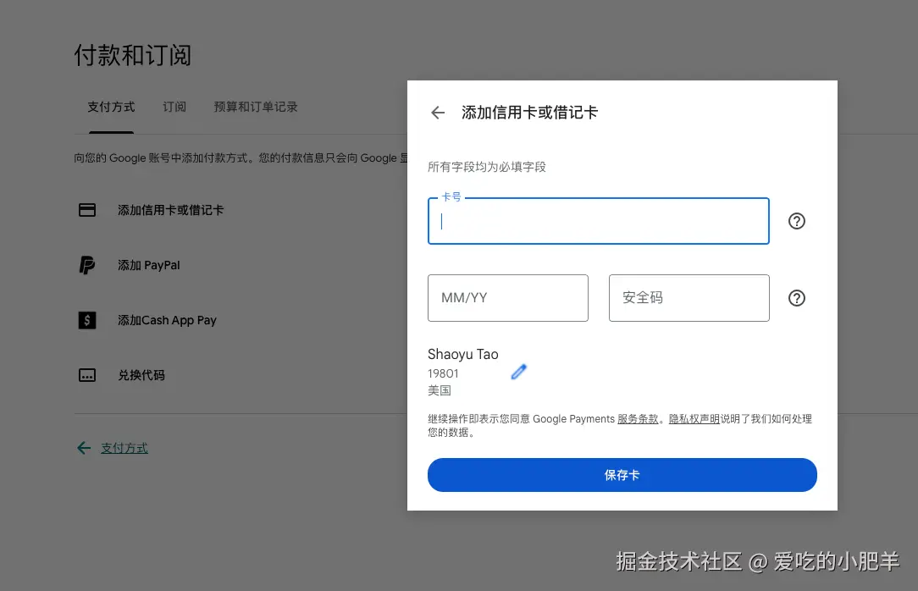This screenshot has width=918, height=591.
Task: Open the card number help icon
Action: pyautogui.click(x=796, y=221)
